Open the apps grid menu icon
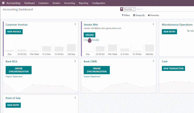194x113 pixels. pyautogui.click(x=3, y=3)
